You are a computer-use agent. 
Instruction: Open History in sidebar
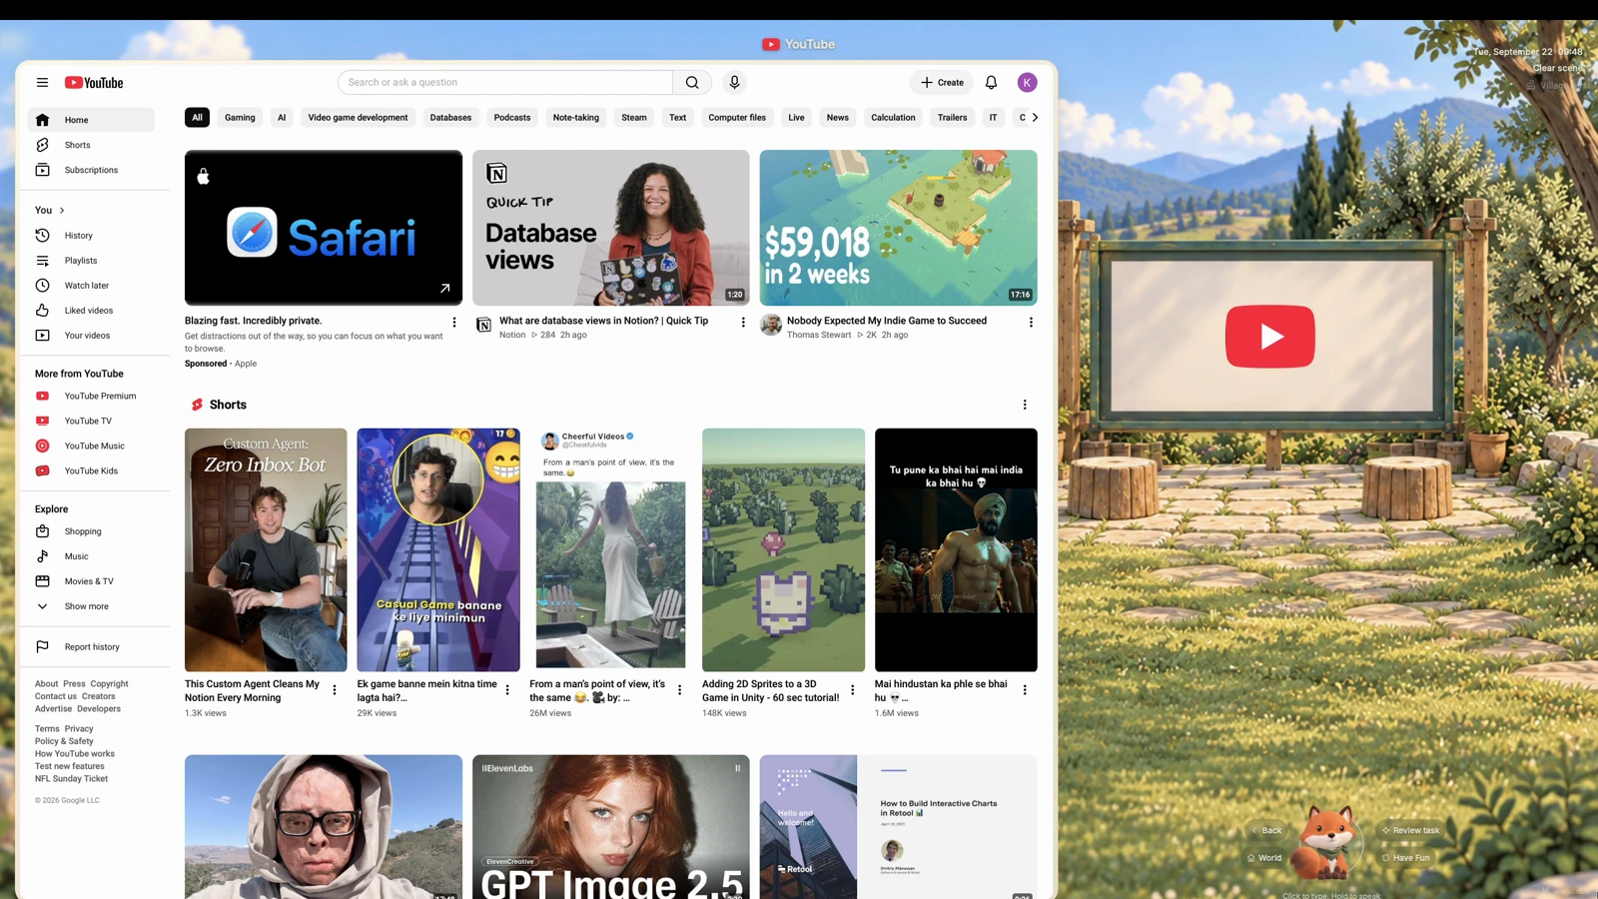coord(91,236)
